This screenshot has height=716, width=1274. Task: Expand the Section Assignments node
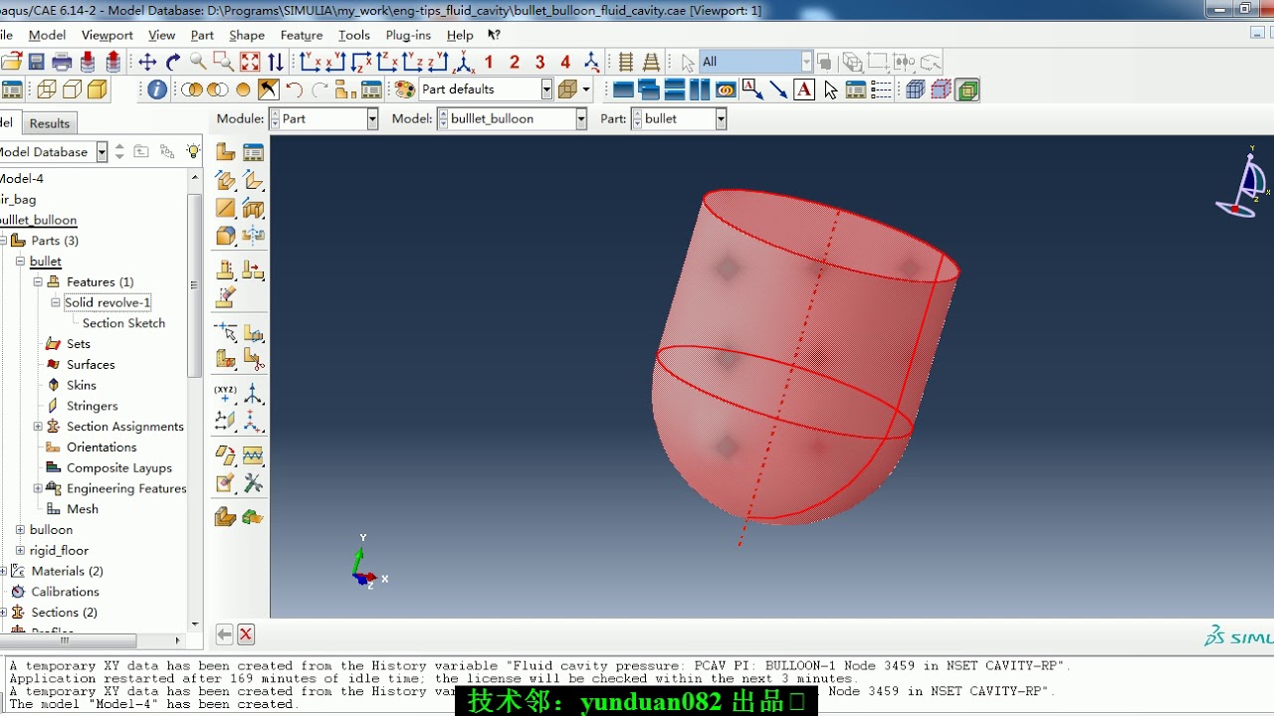tap(38, 427)
